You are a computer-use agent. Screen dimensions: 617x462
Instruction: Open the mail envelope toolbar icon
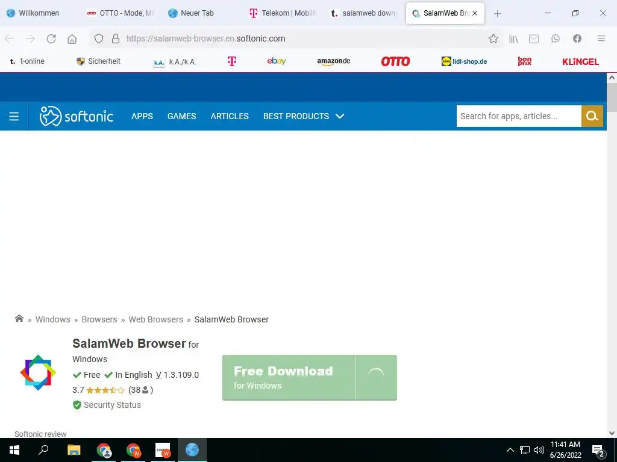point(534,38)
